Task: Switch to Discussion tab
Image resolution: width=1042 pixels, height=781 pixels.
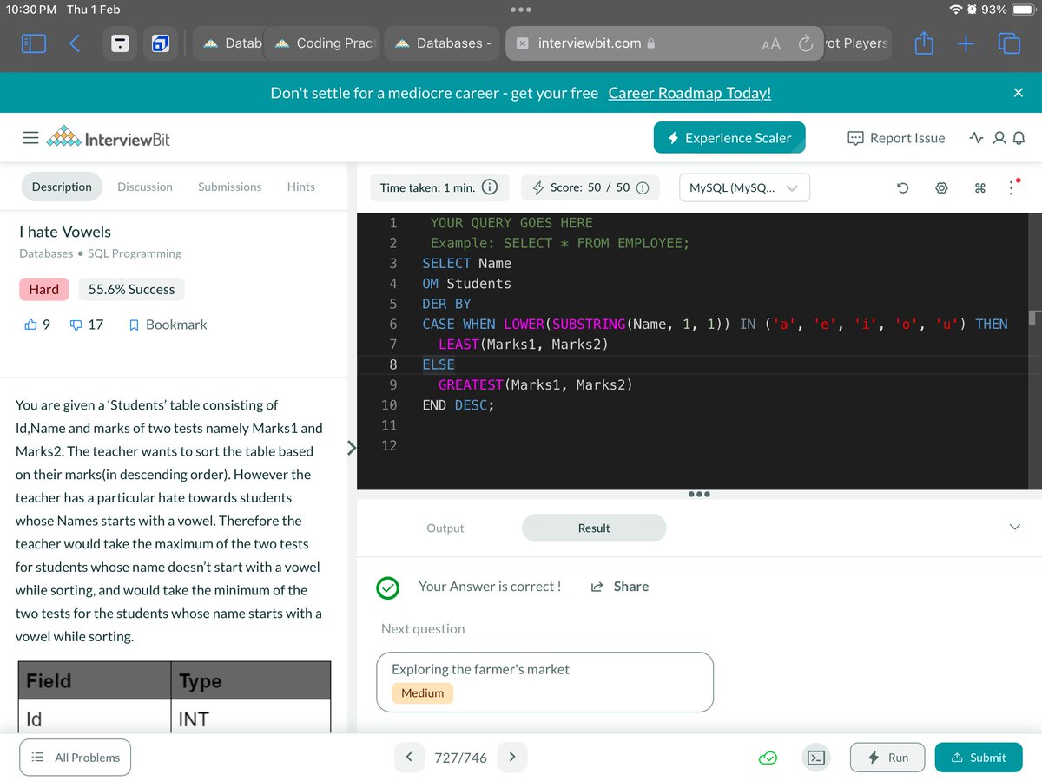Action: tap(145, 187)
